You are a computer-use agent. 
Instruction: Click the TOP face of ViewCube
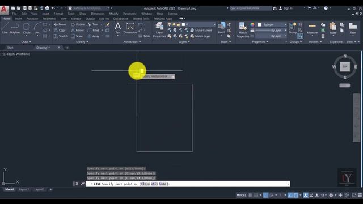345,67
